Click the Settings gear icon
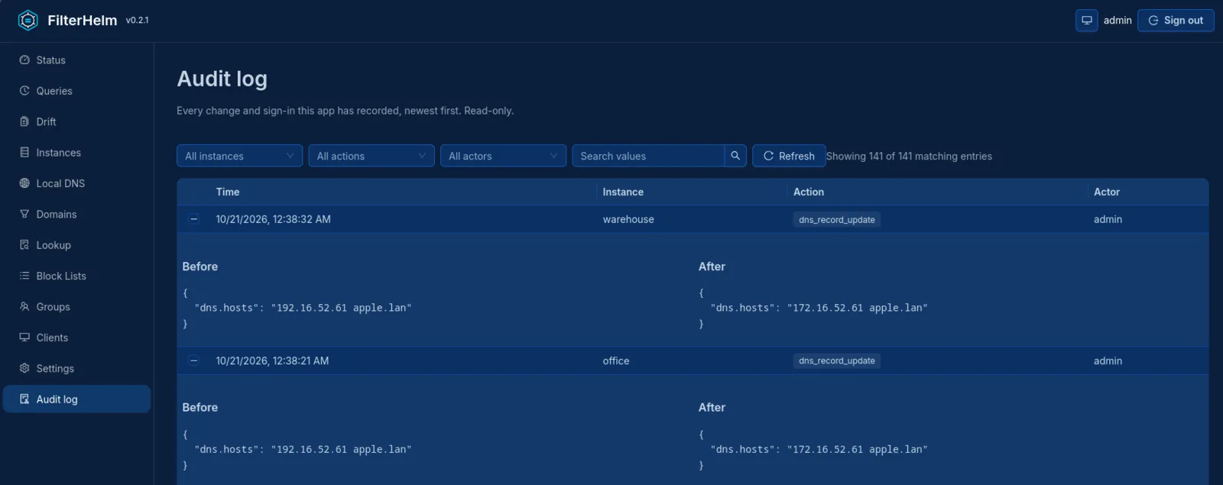The height and width of the screenshot is (485, 1223). point(24,368)
